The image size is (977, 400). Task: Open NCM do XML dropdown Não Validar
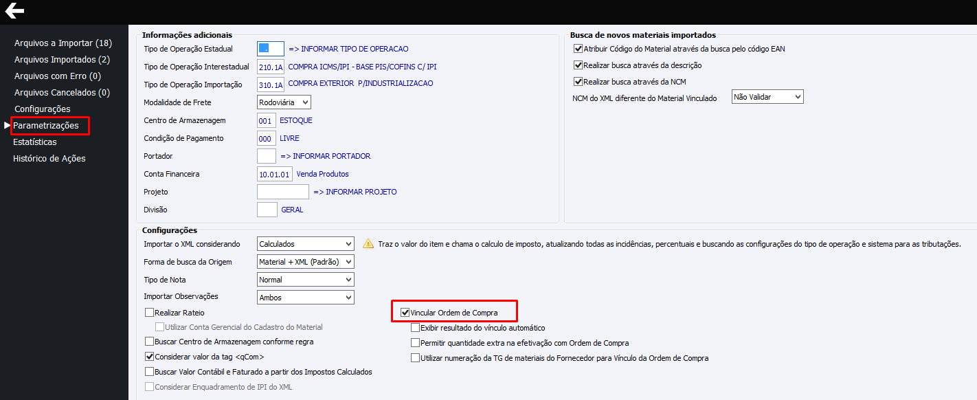pyautogui.click(x=767, y=97)
